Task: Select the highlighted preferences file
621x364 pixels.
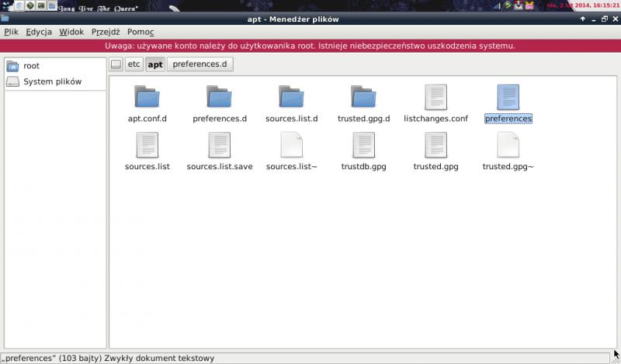Action: (508, 98)
